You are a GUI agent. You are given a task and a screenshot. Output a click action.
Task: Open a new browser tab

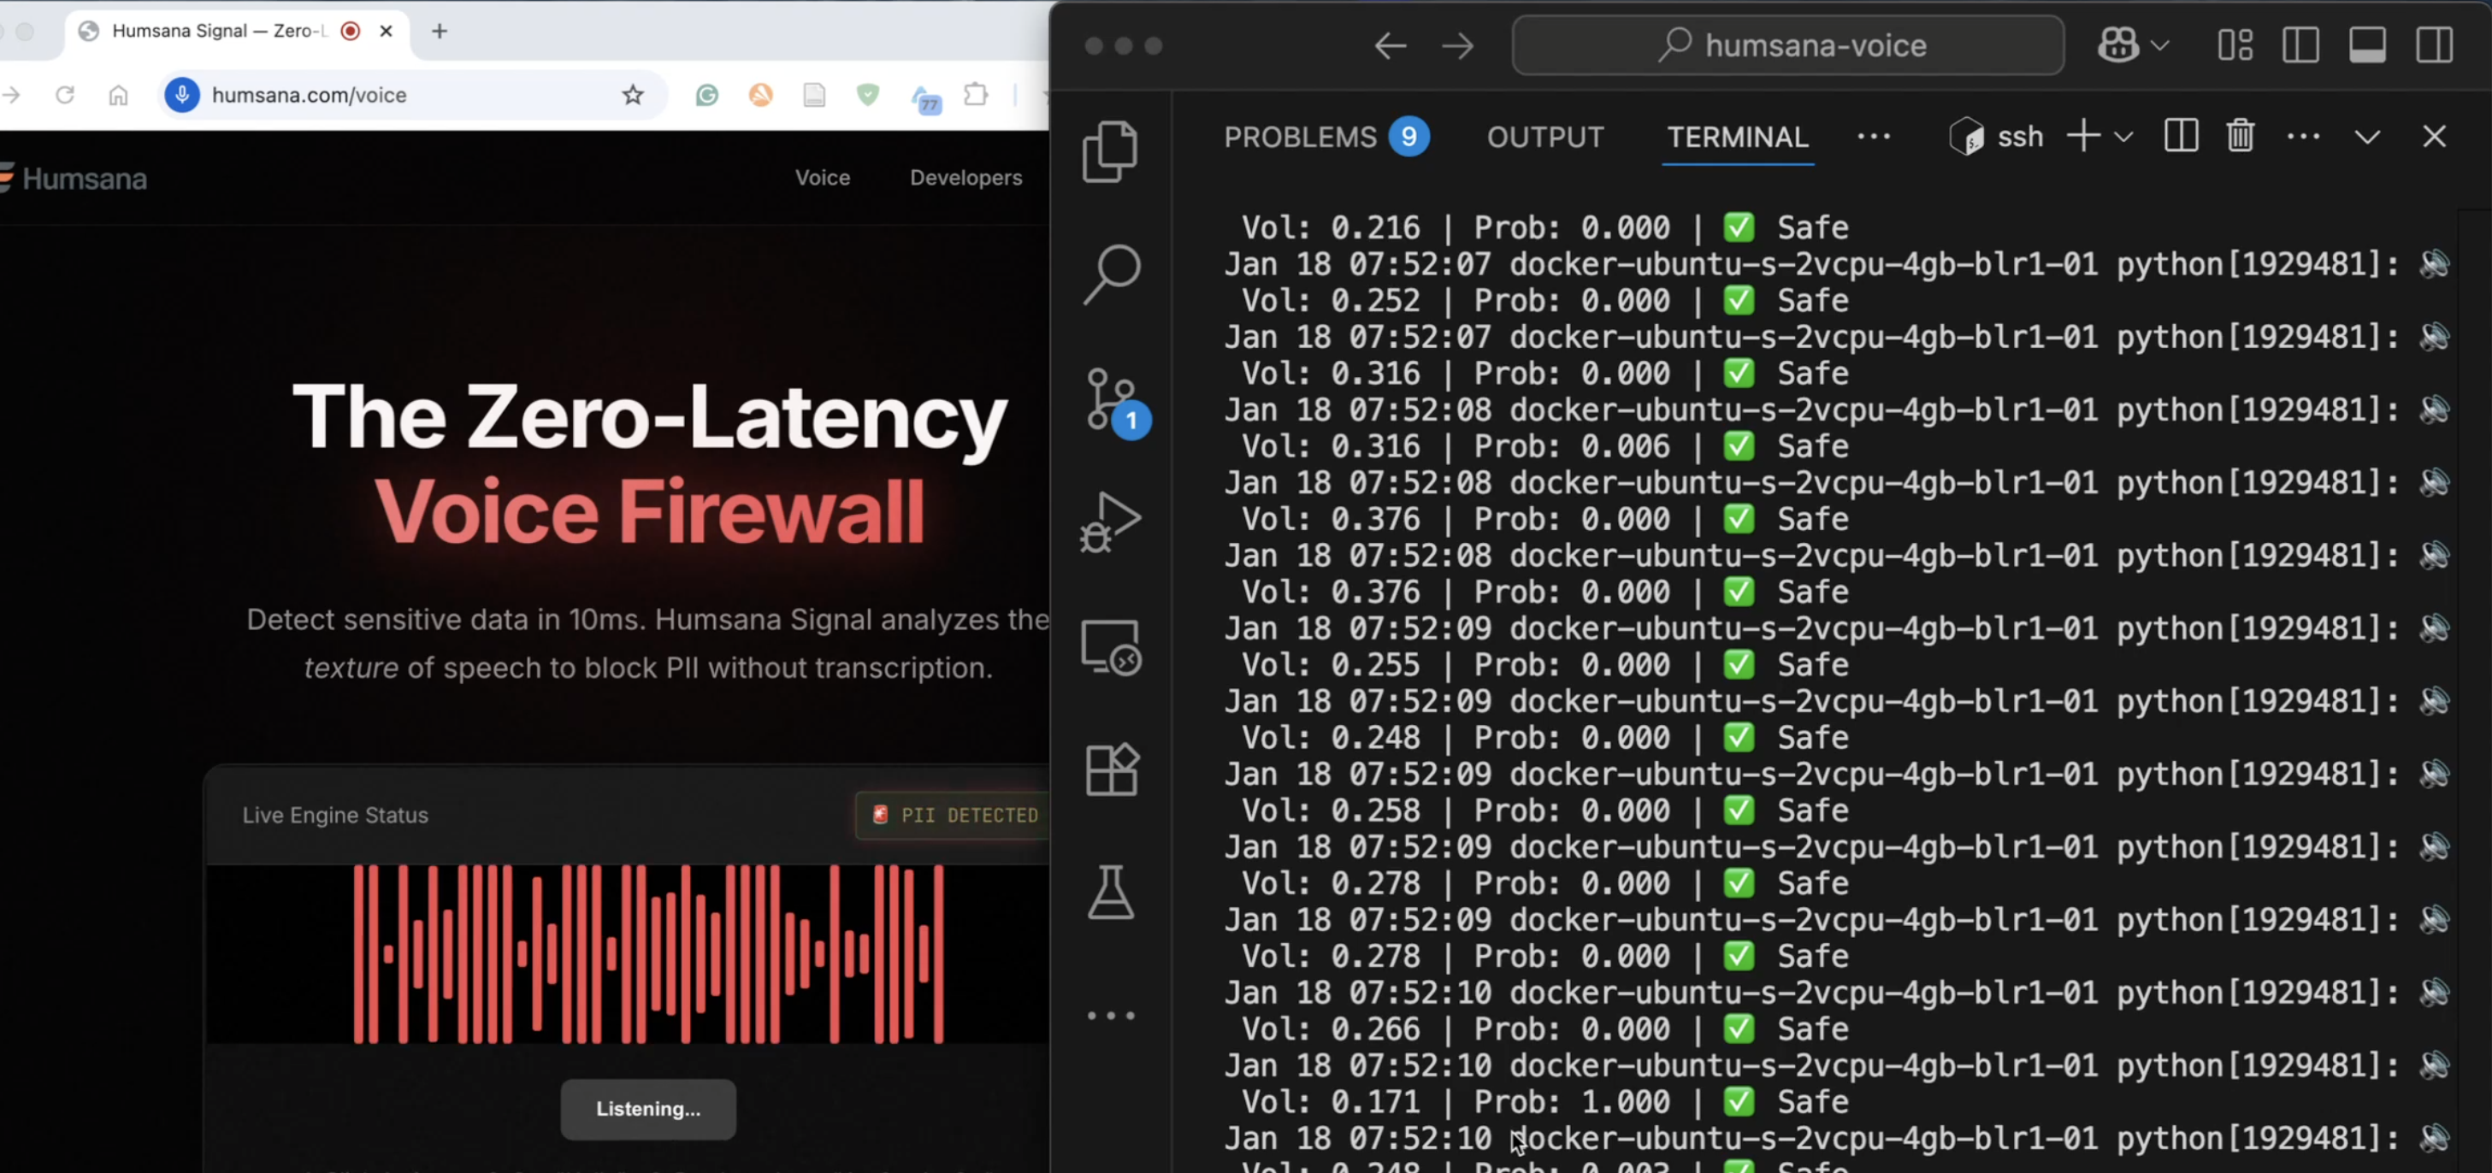coord(440,31)
